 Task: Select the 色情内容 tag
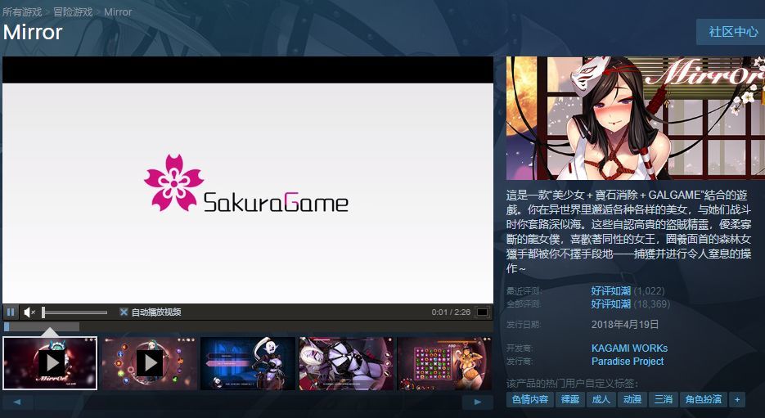[530, 399]
